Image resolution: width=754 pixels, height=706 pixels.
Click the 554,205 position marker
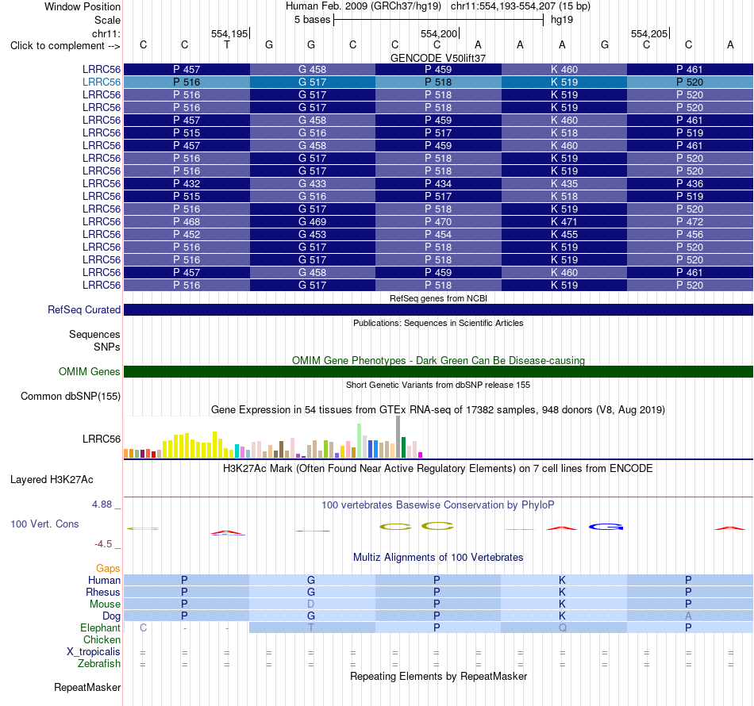click(x=650, y=33)
